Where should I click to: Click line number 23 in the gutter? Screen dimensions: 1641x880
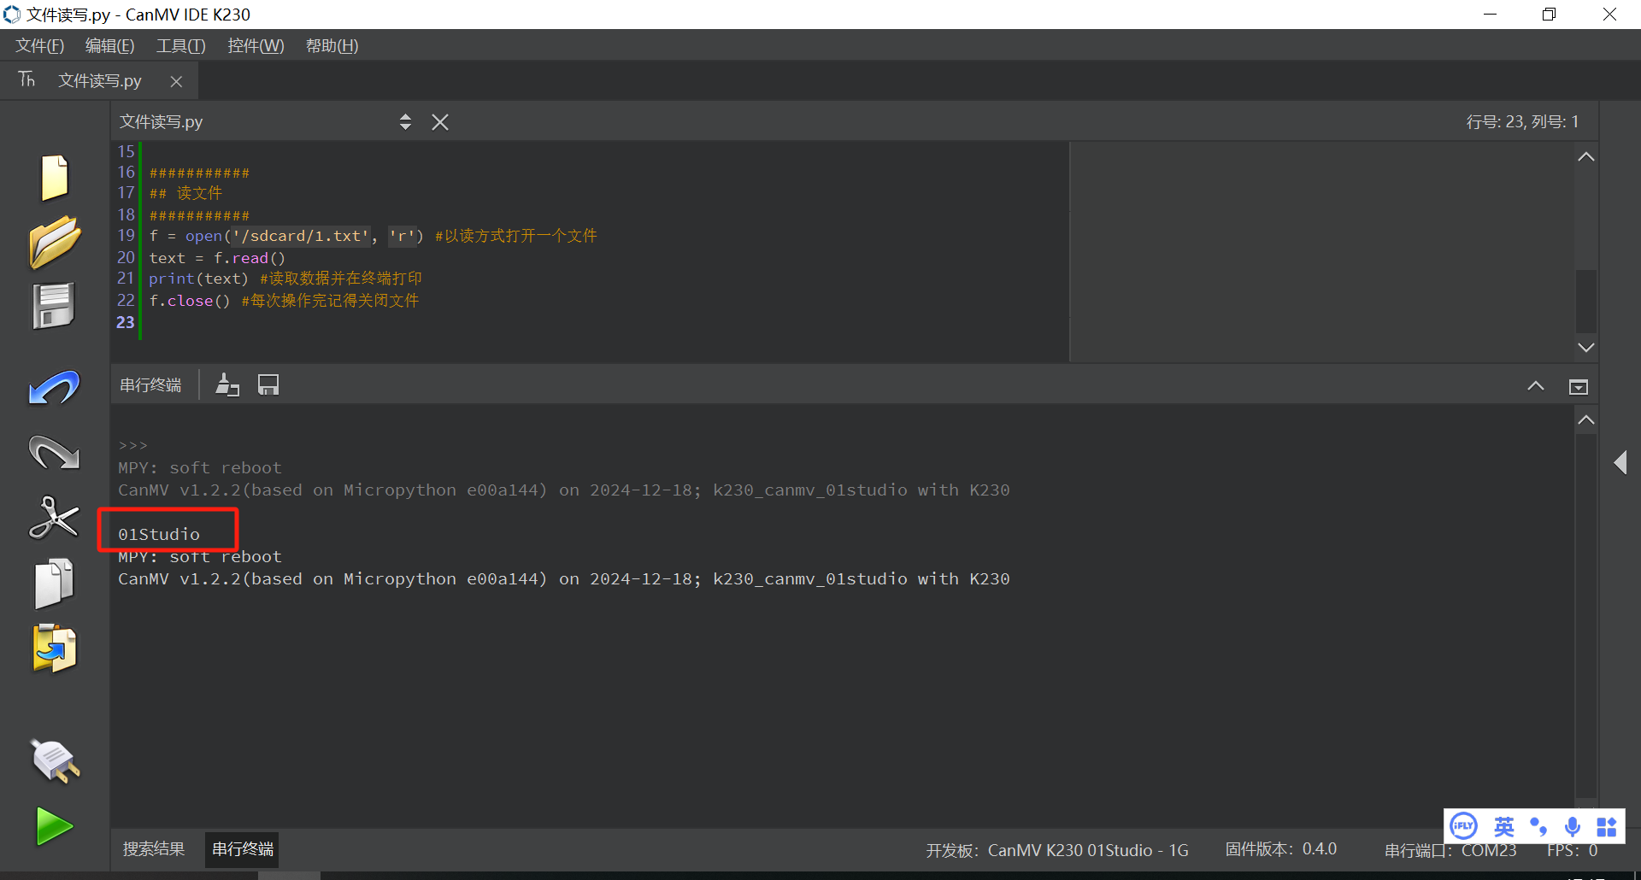tap(126, 322)
